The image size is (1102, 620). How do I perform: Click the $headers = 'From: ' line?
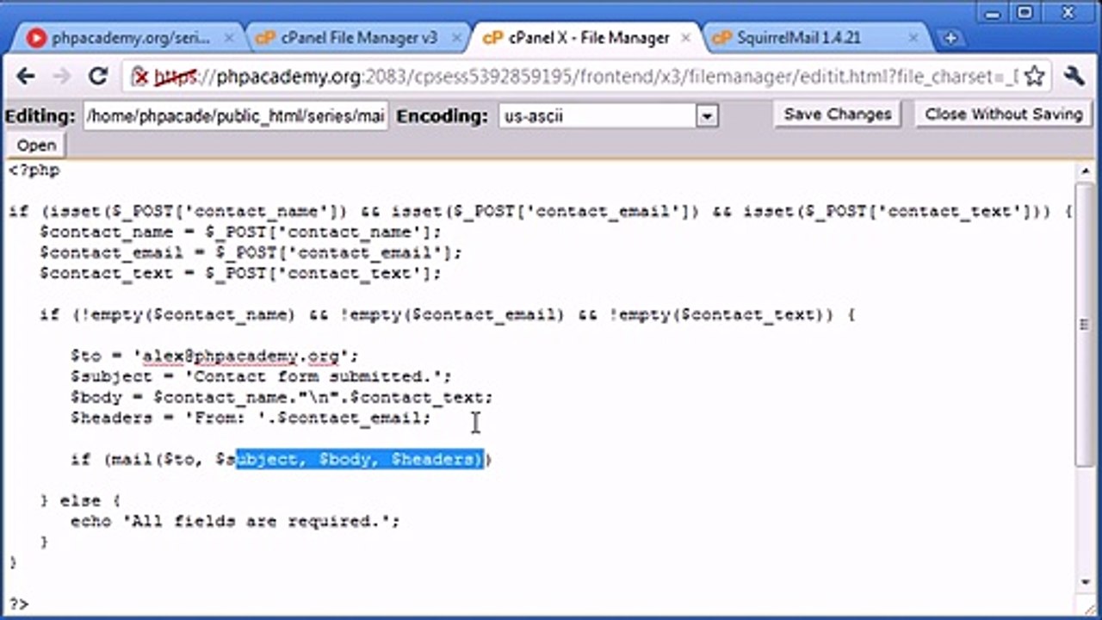point(251,418)
